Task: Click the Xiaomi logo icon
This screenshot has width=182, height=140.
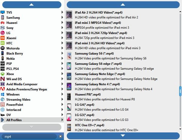Action: point(2,38)
